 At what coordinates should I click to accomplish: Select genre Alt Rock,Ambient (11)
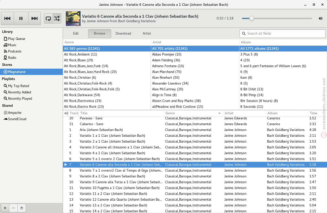tap(107, 54)
